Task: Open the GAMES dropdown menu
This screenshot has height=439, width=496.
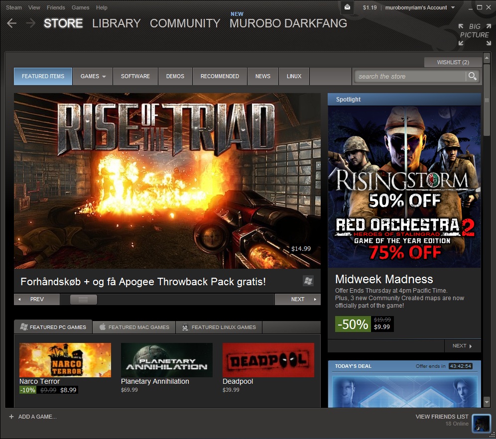Action: 93,76
